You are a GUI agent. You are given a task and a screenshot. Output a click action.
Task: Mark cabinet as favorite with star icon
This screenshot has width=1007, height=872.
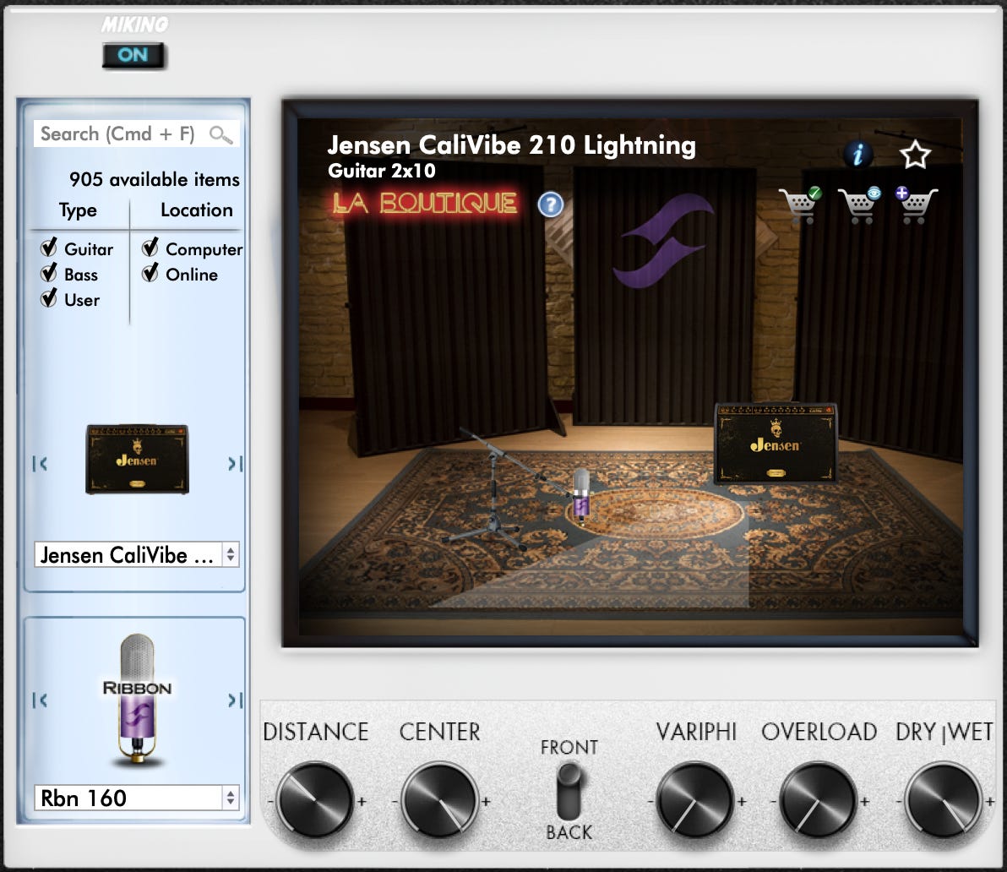coord(915,155)
